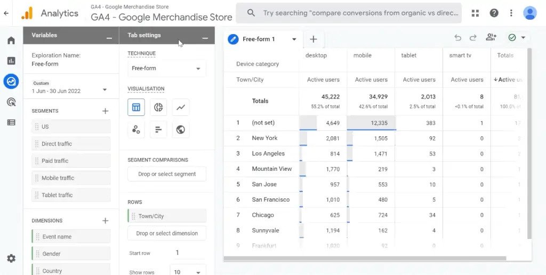
Task: Click Drop or select segment box
Action: click(167, 174)
